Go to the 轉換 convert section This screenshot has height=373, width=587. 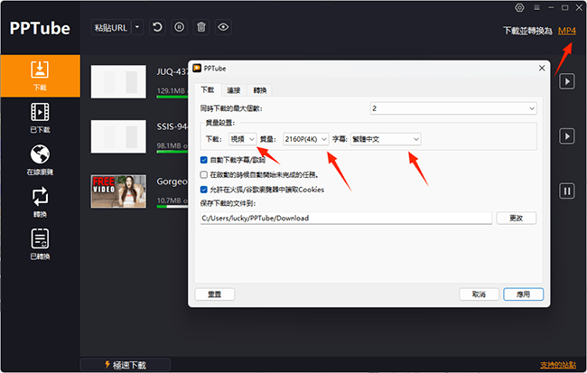coord(40,200)
